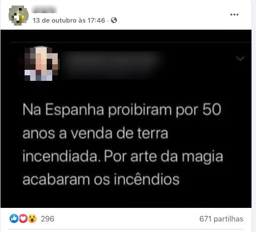Expand the chevron arrow on embedded tweet
Image resolution: width=256 pixels, height=232 pixels.
click(x=240, y=58)
